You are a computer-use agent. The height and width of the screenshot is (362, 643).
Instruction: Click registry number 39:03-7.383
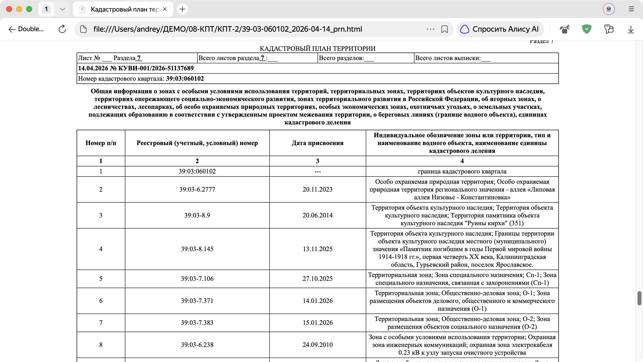coord(197,323)
